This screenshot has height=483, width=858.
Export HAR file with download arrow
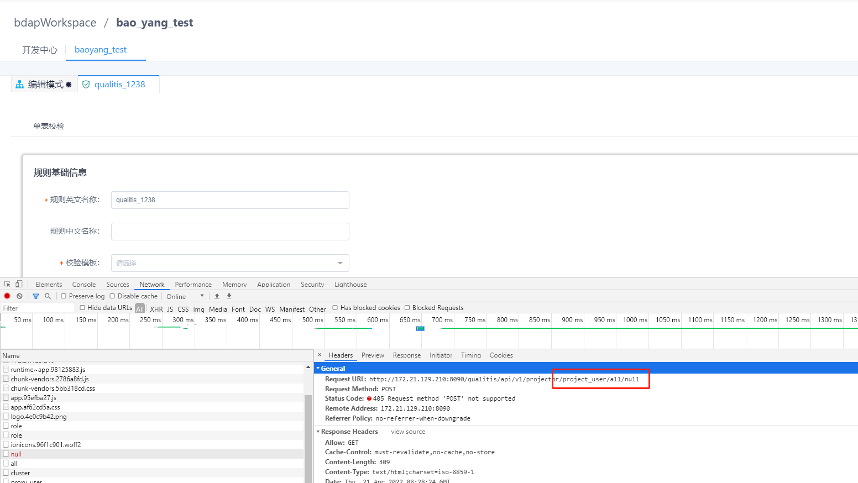coord(229,296)
